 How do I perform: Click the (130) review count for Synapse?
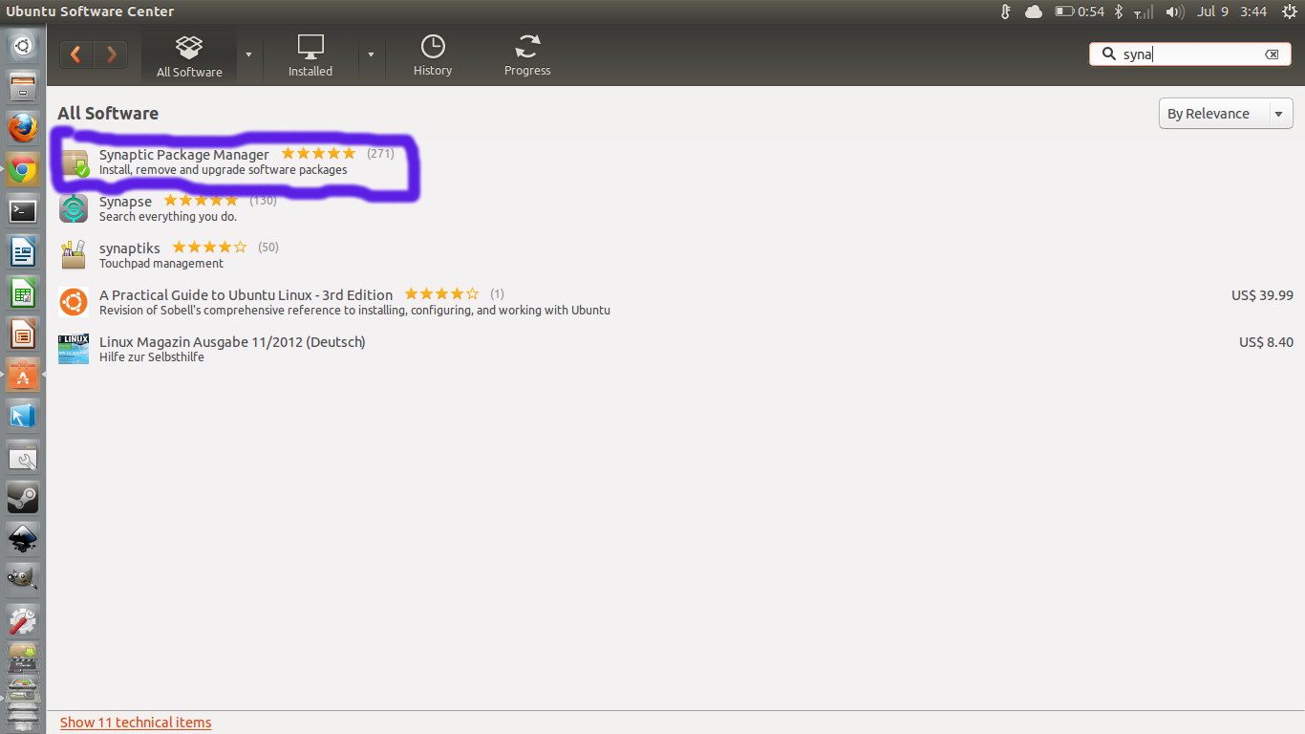click(263, 201)
